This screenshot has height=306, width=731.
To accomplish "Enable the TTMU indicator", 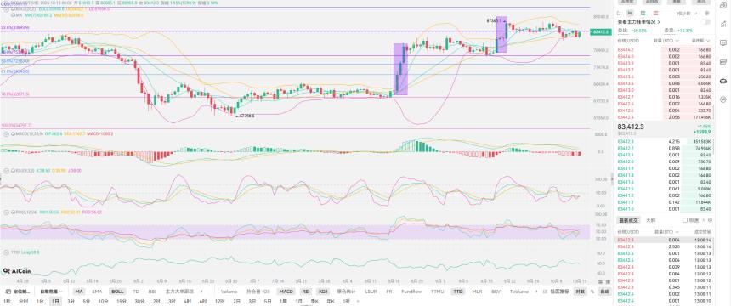I will tap(437, 292).
